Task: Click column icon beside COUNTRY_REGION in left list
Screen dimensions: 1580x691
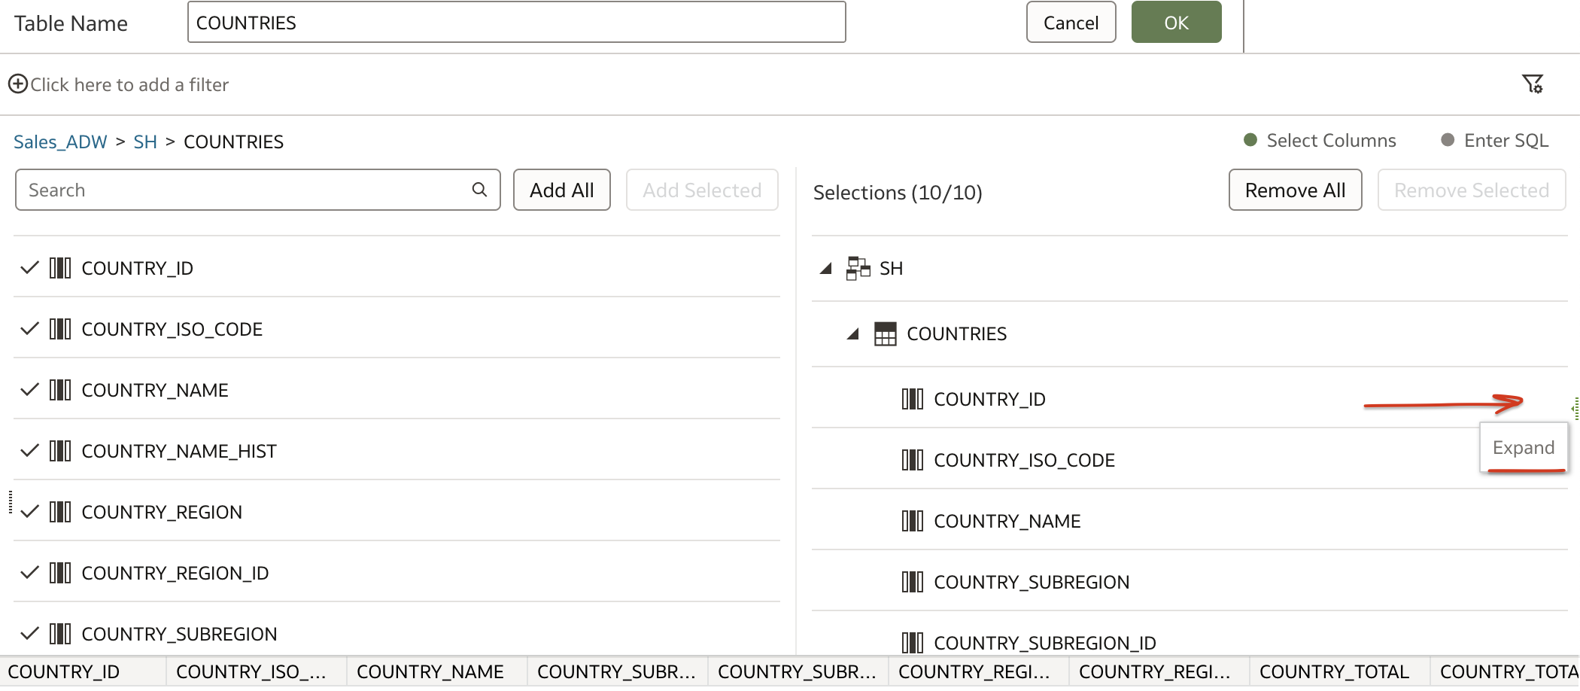Action: point(60,512)
